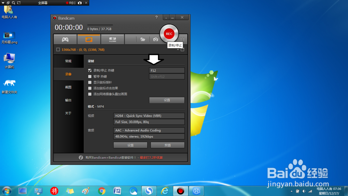Select 新建文件夹 desktop icon
The image size is (348, 196).
(x=9, y=87)
